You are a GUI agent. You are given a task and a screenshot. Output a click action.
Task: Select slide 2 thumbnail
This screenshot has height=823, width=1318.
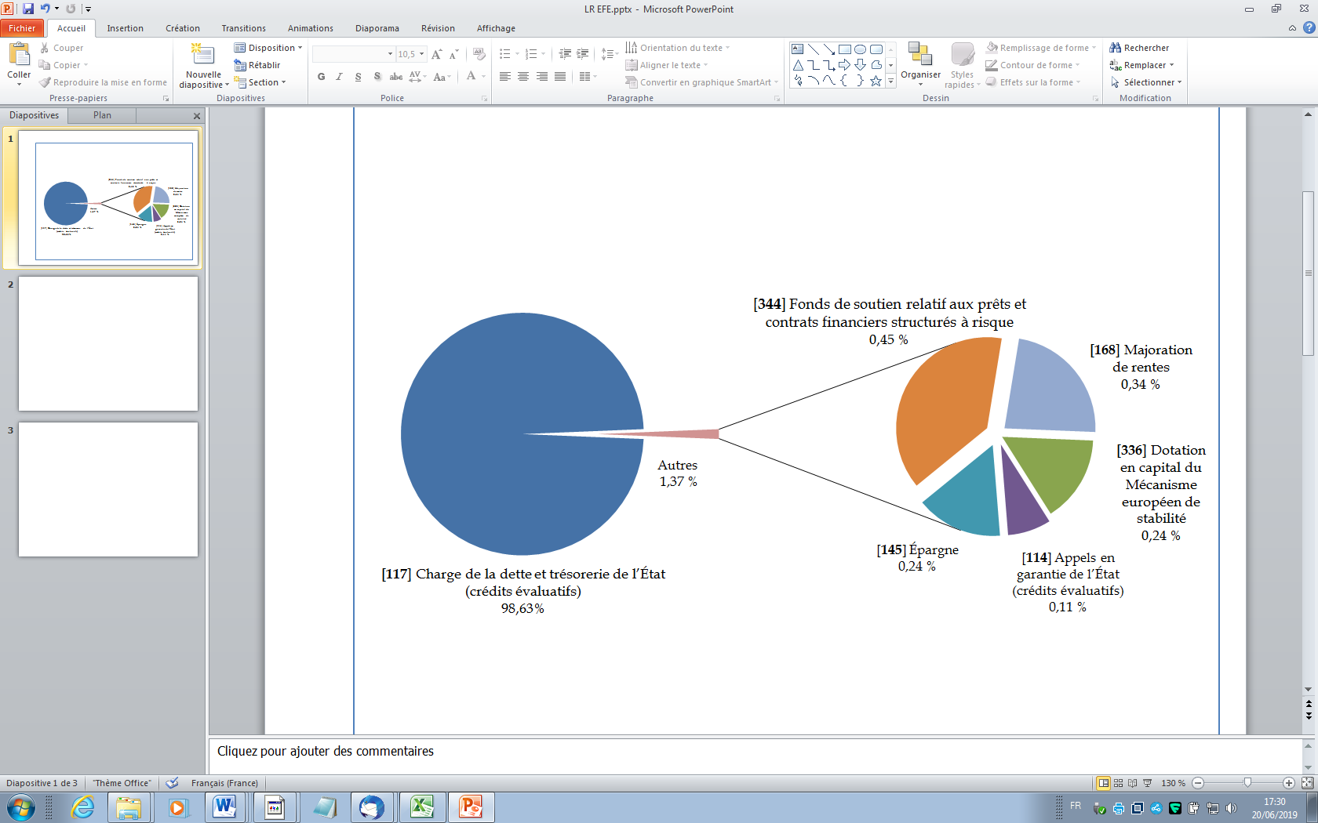pyautogui.click(x=108, y=343)
